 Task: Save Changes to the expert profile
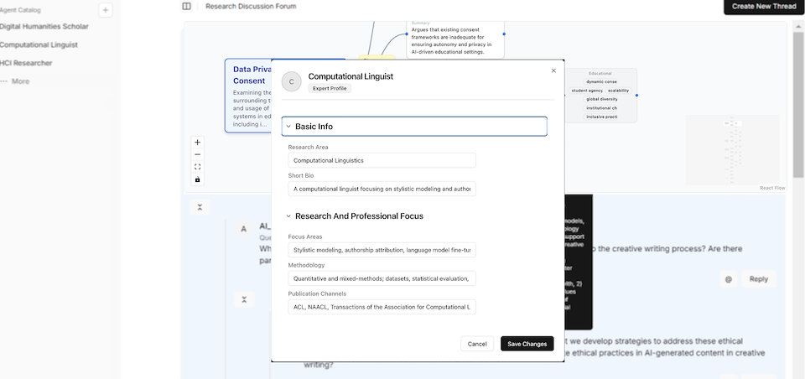527,344
